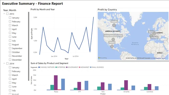Select Velo Government purple bar
Viewport: 169px width, 95px height.
(103, 86)
